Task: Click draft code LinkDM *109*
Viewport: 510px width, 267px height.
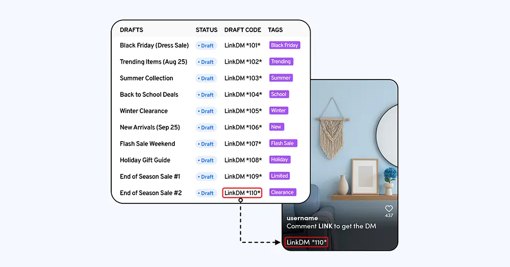Action: point(243,176)
